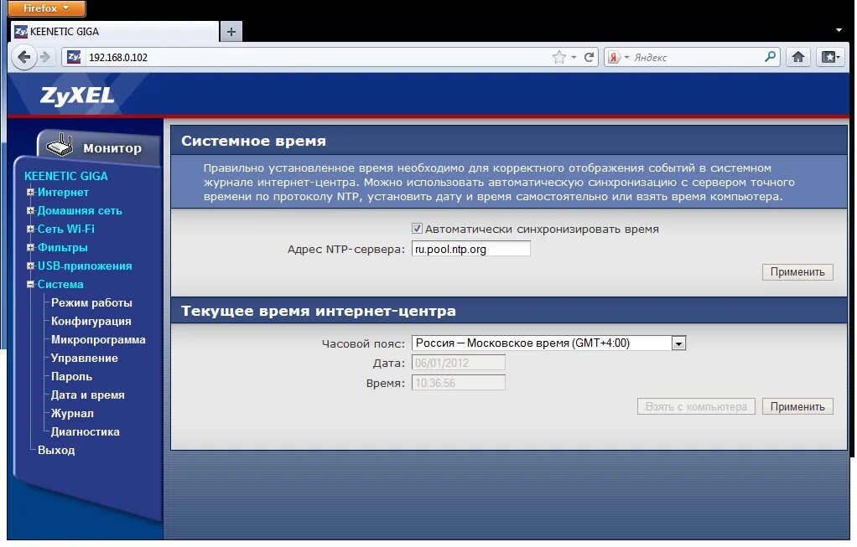This screenshot has width=857, height=547.
Task: Click the NTP server address field
Action: [x=470, y=249]
